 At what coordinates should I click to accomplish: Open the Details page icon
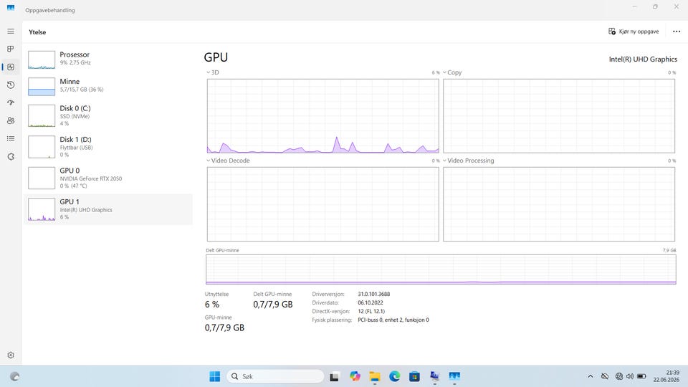tap(11, 138)
